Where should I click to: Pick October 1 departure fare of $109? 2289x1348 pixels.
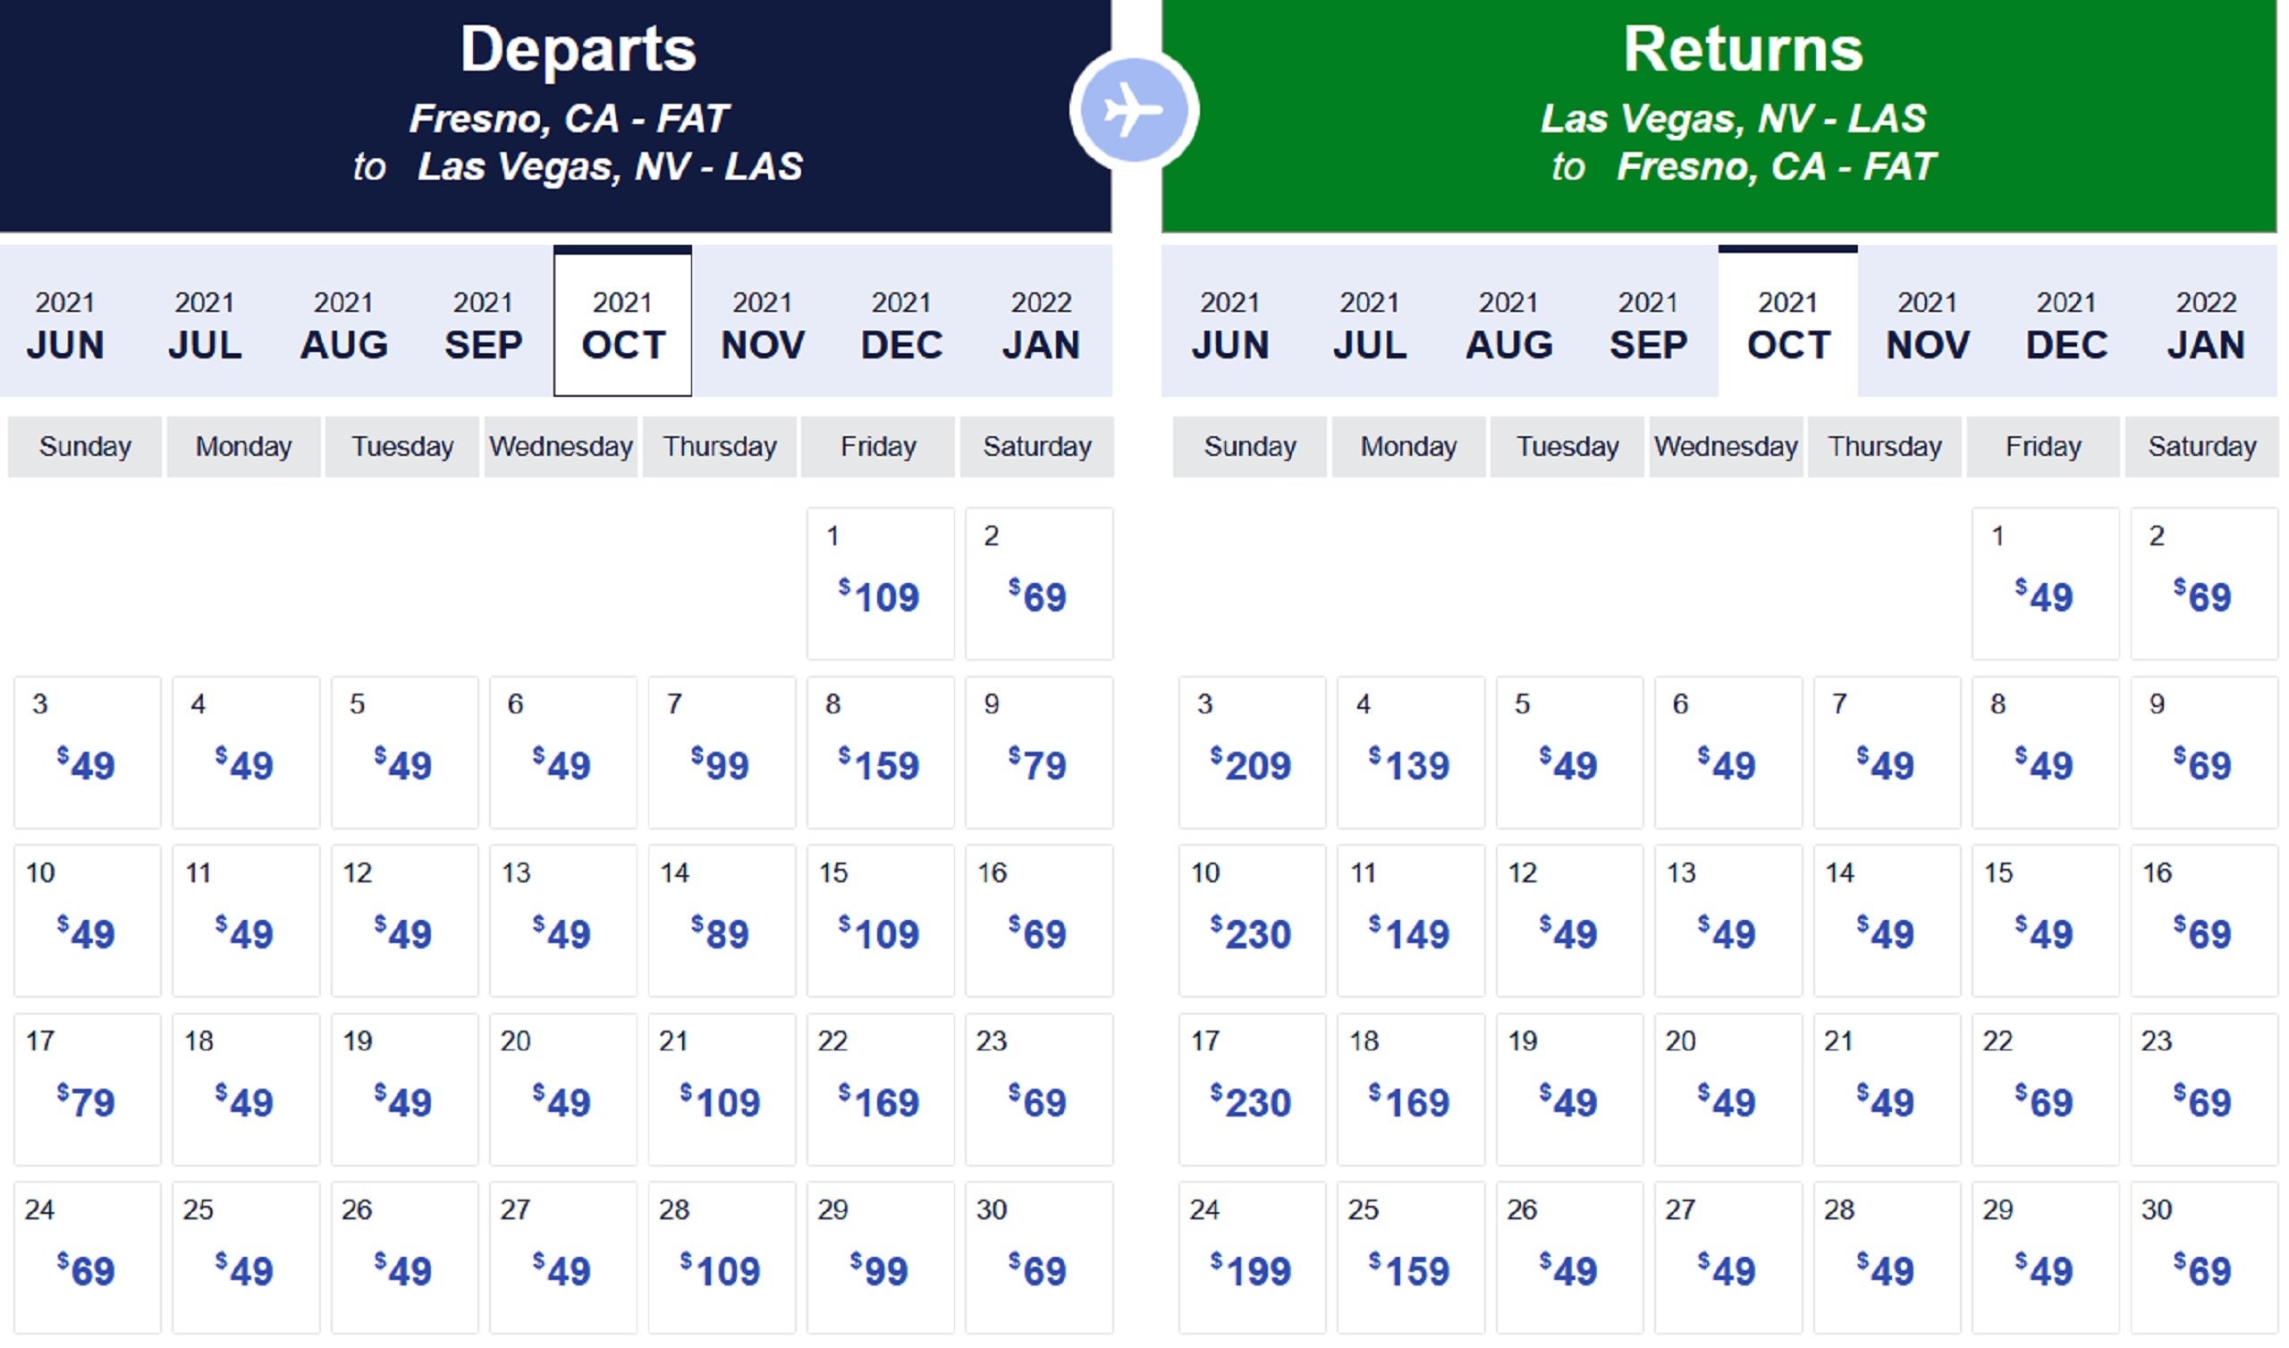point(879,584)
